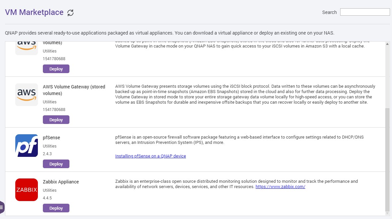Refresh the VM Marketplace list
Screen dimensions: 392x219
pos(70,12)
